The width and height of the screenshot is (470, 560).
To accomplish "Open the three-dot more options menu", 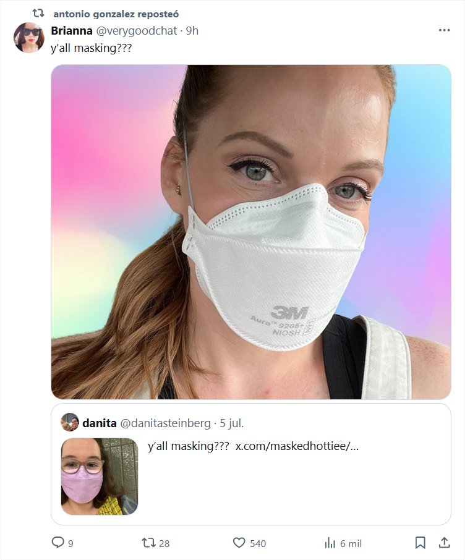I will point(444,30).
